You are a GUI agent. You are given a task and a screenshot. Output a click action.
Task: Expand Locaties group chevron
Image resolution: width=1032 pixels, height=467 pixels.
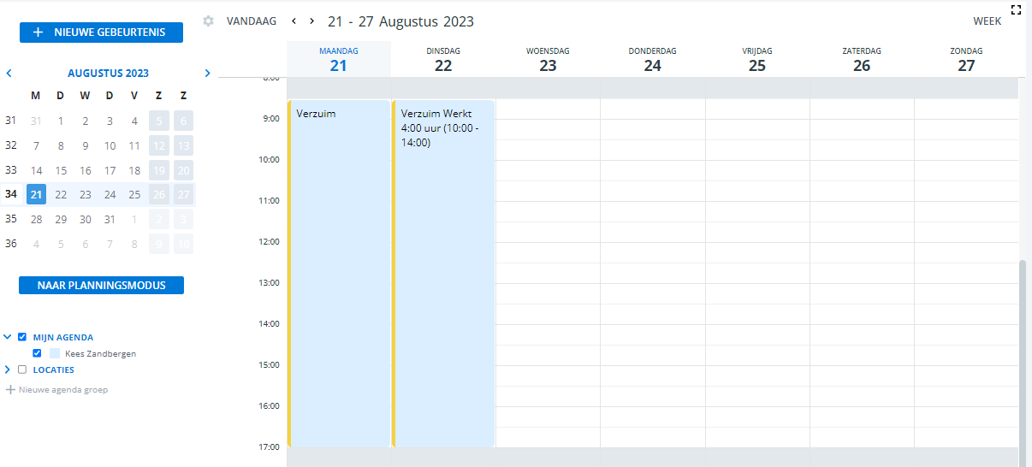(x=8, y=369)
